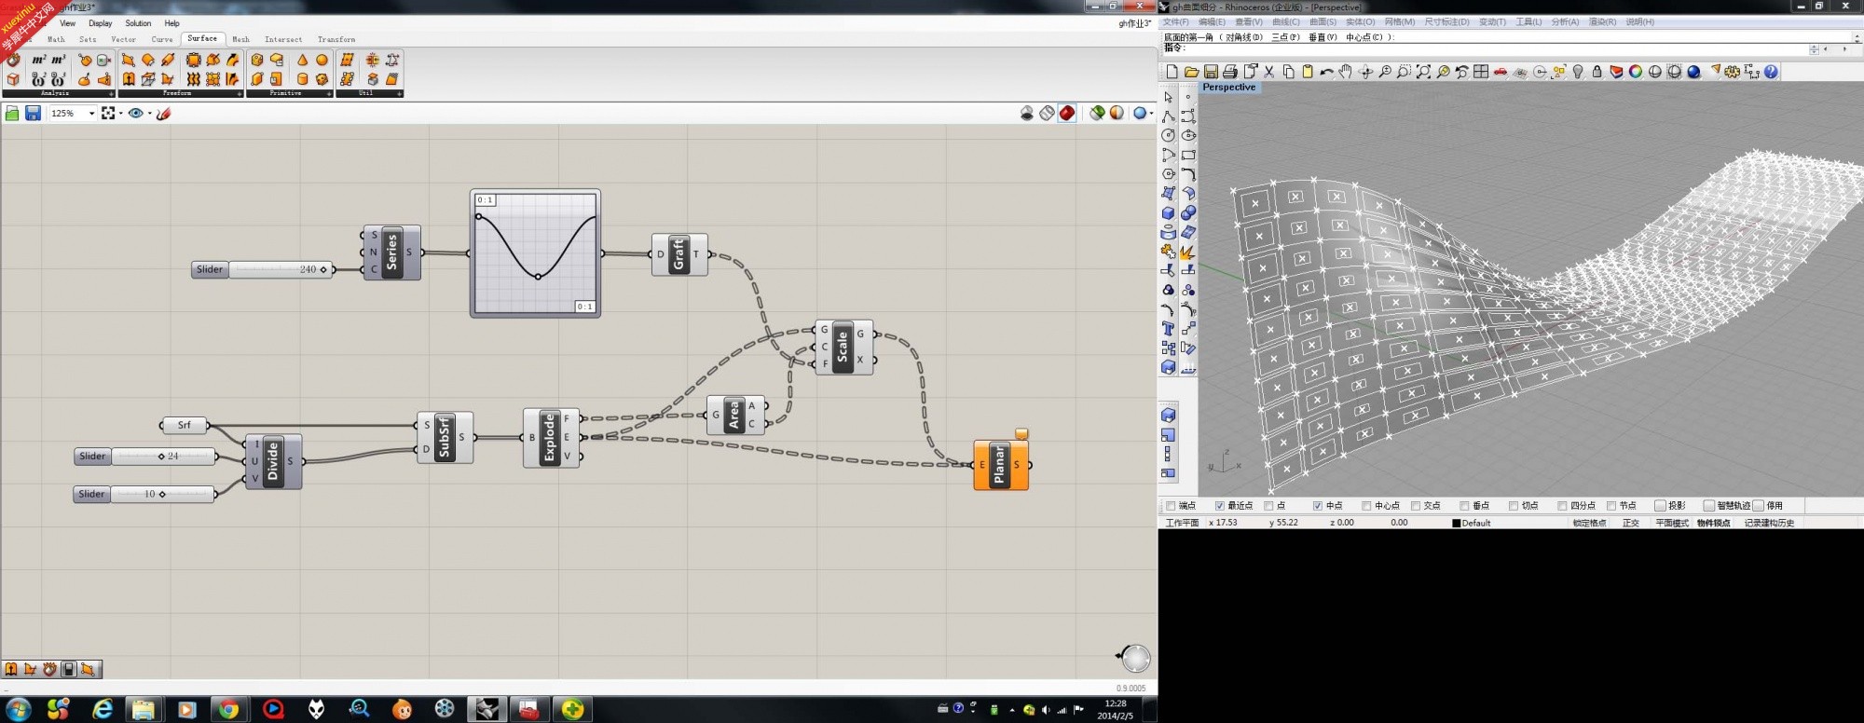Click the color wheel icon in Rhino toolbar
Image resolution: width=1864 pixels, height=723 pixels.
[1636, 72]
